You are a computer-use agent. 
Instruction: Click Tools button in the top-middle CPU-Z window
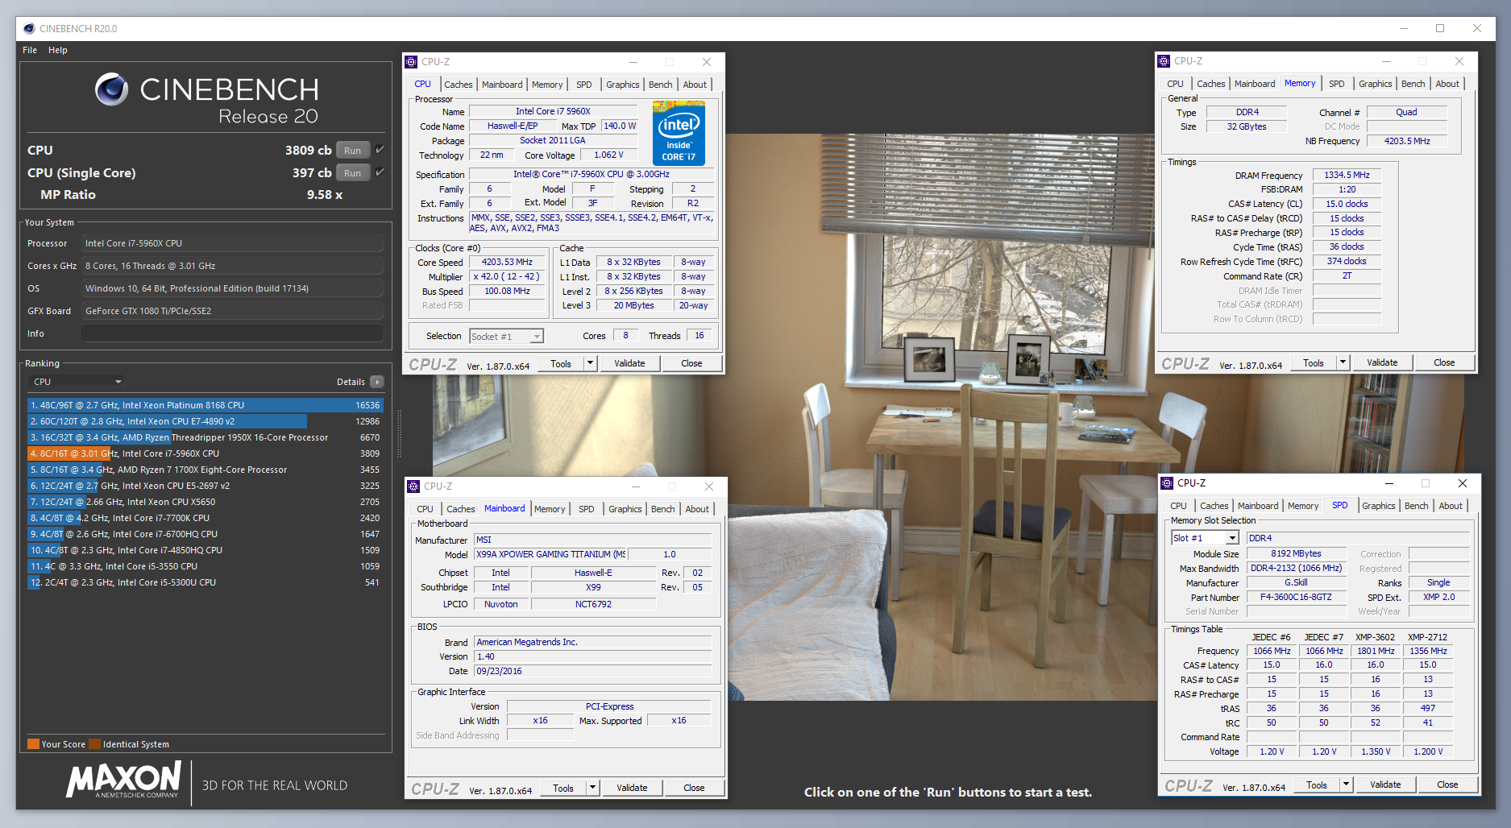click(x=561, y=363)
